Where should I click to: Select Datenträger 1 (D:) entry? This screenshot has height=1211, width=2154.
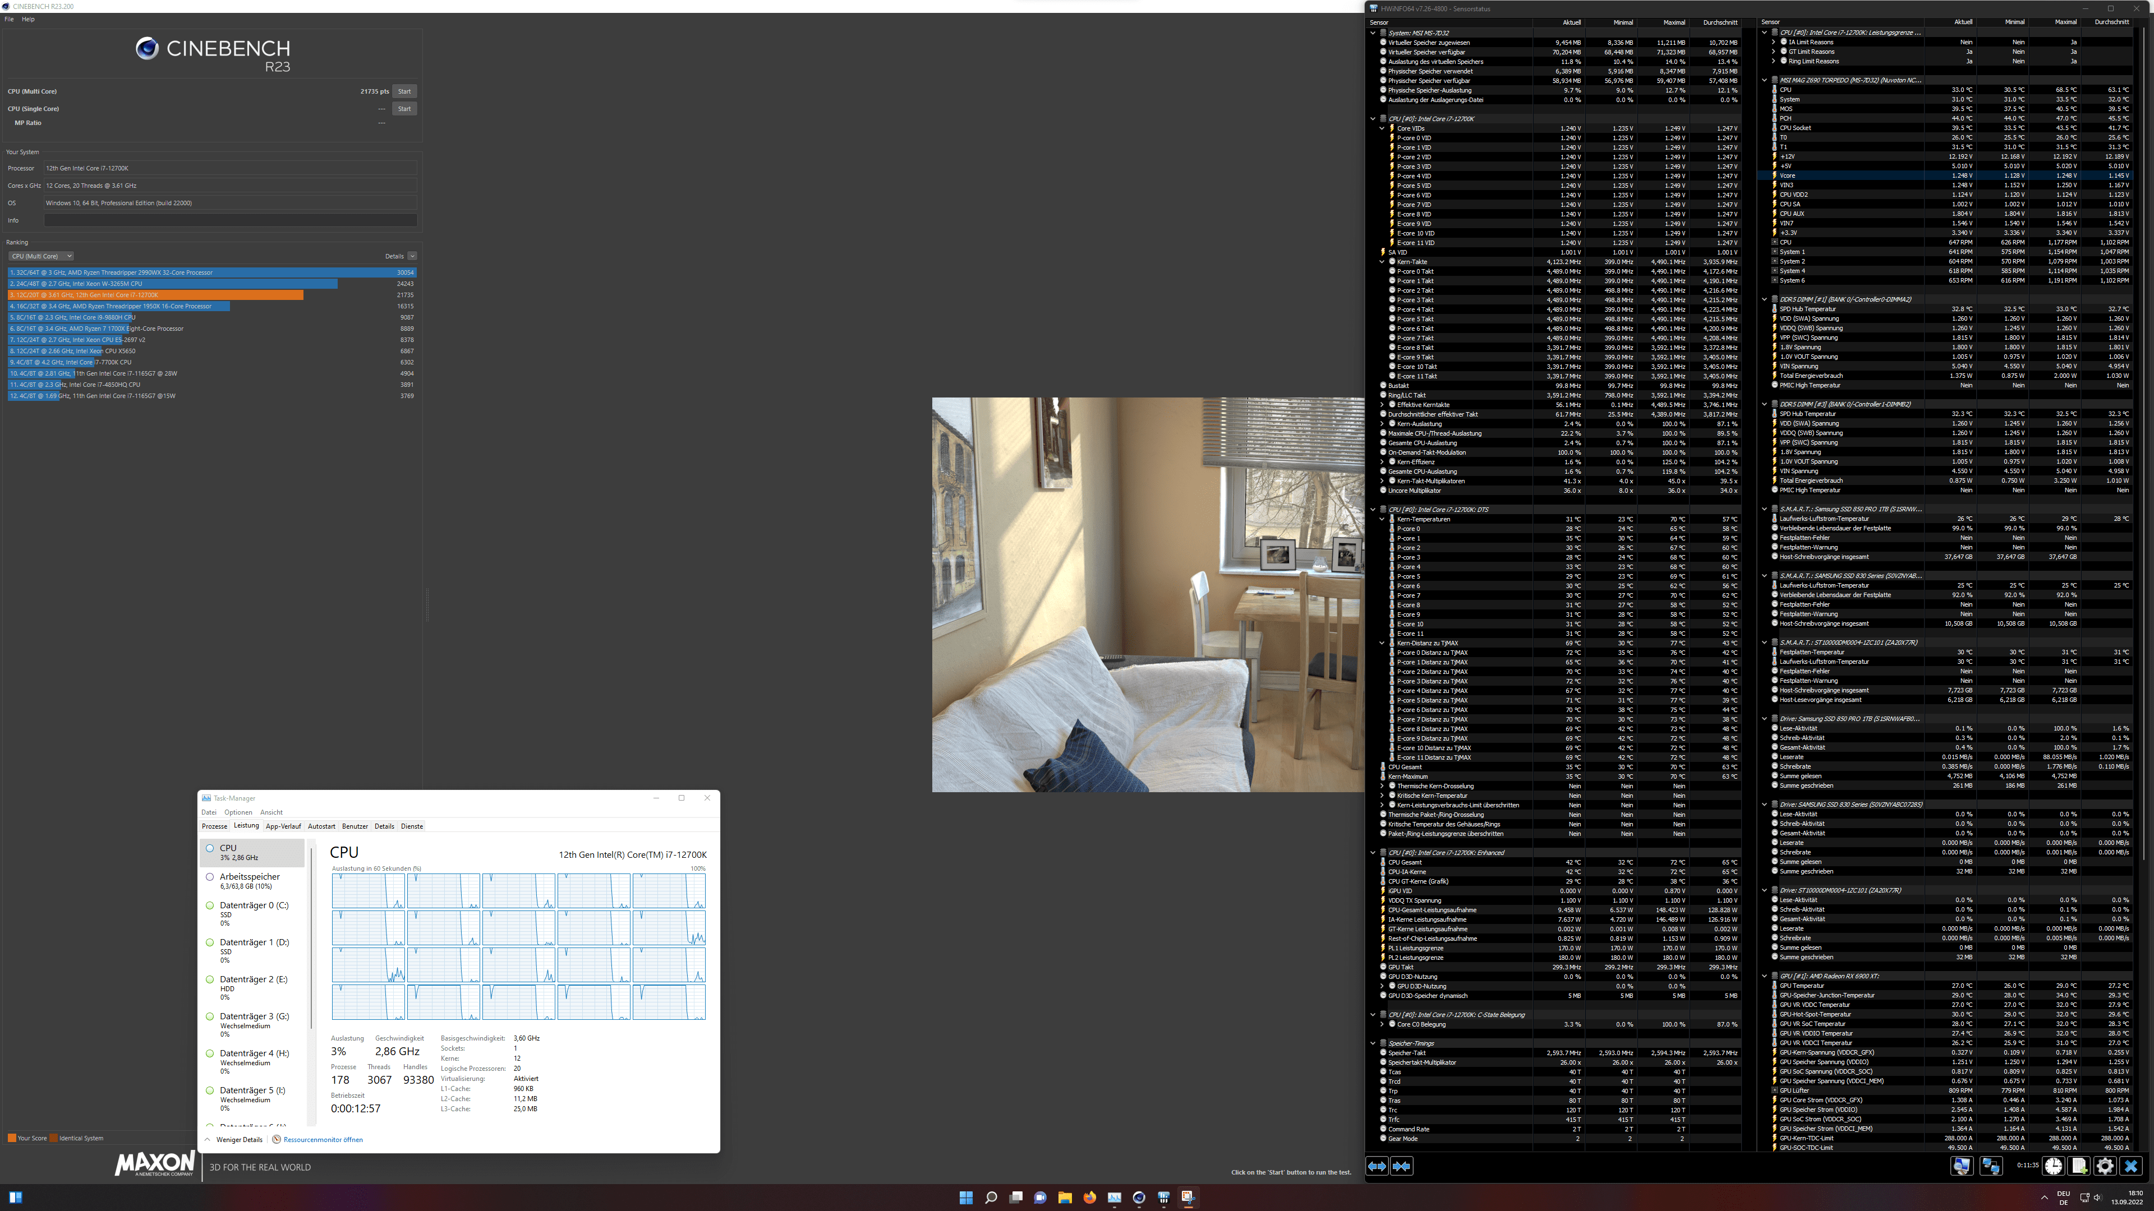pyautogui.click(x=252, y=950)
